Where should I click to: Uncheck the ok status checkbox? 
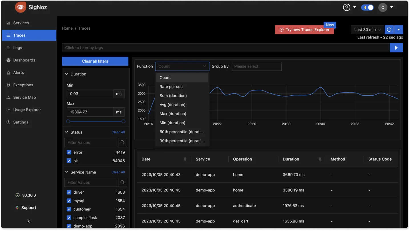(x=69, y=161)
